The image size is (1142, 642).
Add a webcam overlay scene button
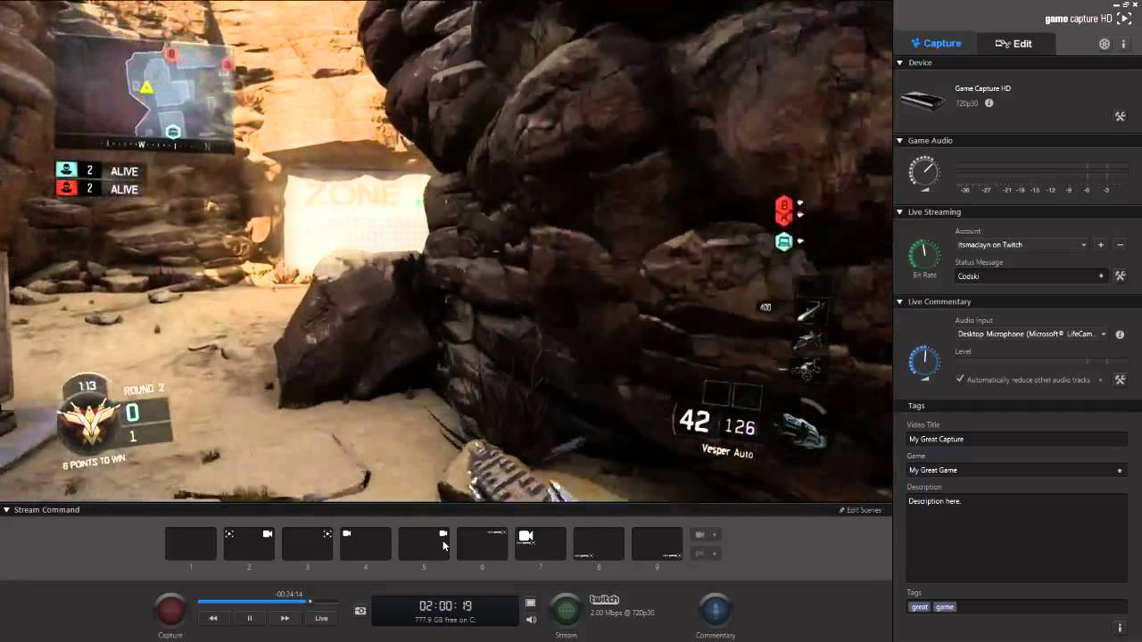pos(706,535)
